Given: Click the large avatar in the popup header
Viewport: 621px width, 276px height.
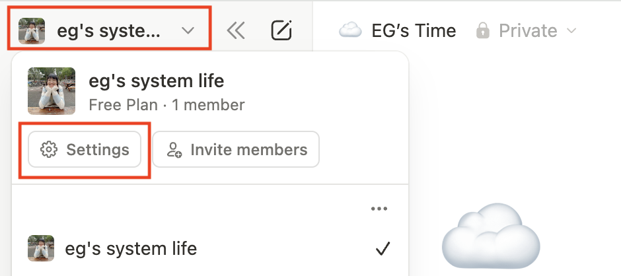Looking at the screenshot, I should (47, 91).
